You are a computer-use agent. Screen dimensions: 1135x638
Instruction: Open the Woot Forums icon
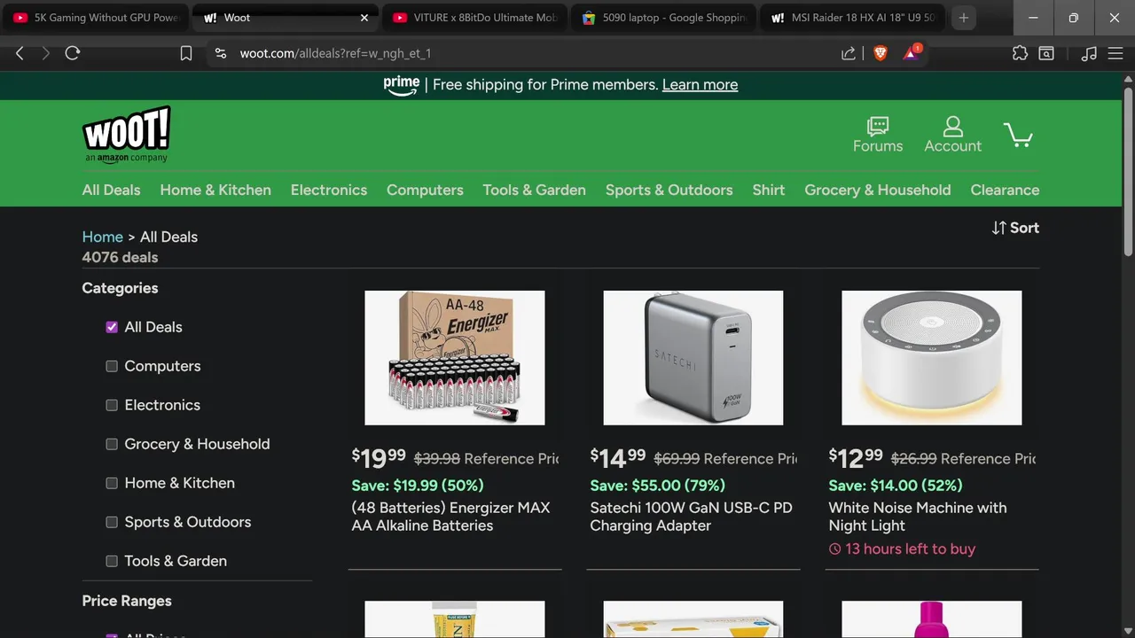[878, 135]
